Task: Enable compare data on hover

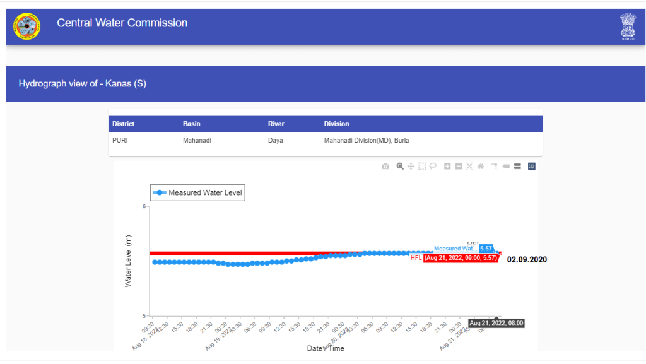Action: [x=517, y=167]
